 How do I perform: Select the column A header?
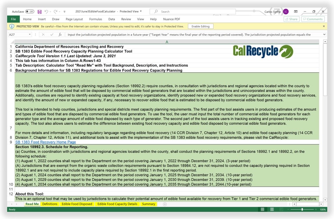pos(167,42)
